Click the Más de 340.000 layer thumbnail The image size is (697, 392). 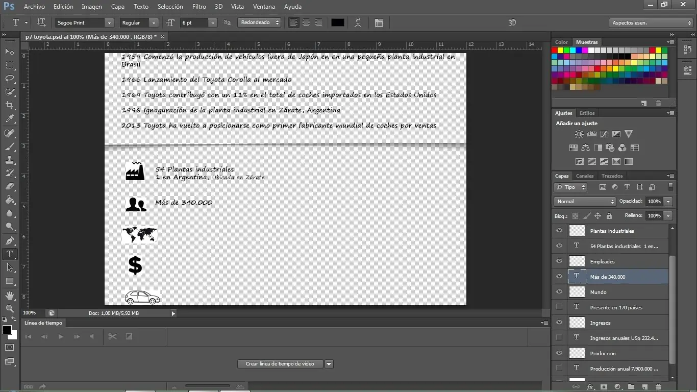point(577,277)
